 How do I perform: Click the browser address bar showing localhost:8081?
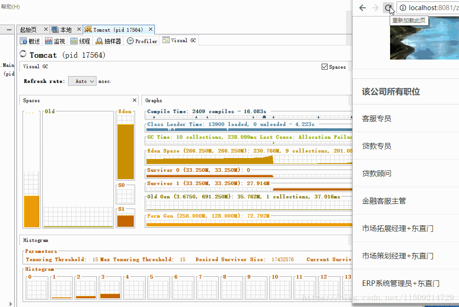pos(428,8)
